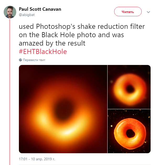View the sharp glazed donut image
This screenshot has width=159, height=165.
click(x=129, y=131)
